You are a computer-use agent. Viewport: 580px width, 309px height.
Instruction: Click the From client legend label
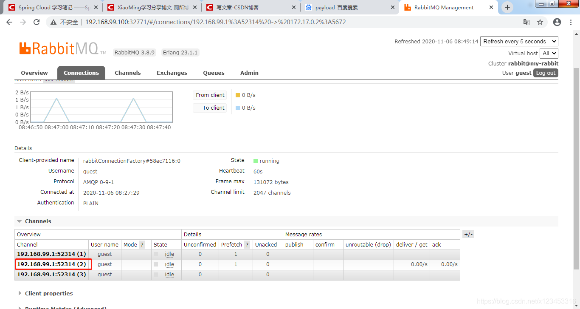(x=210, y=95)
